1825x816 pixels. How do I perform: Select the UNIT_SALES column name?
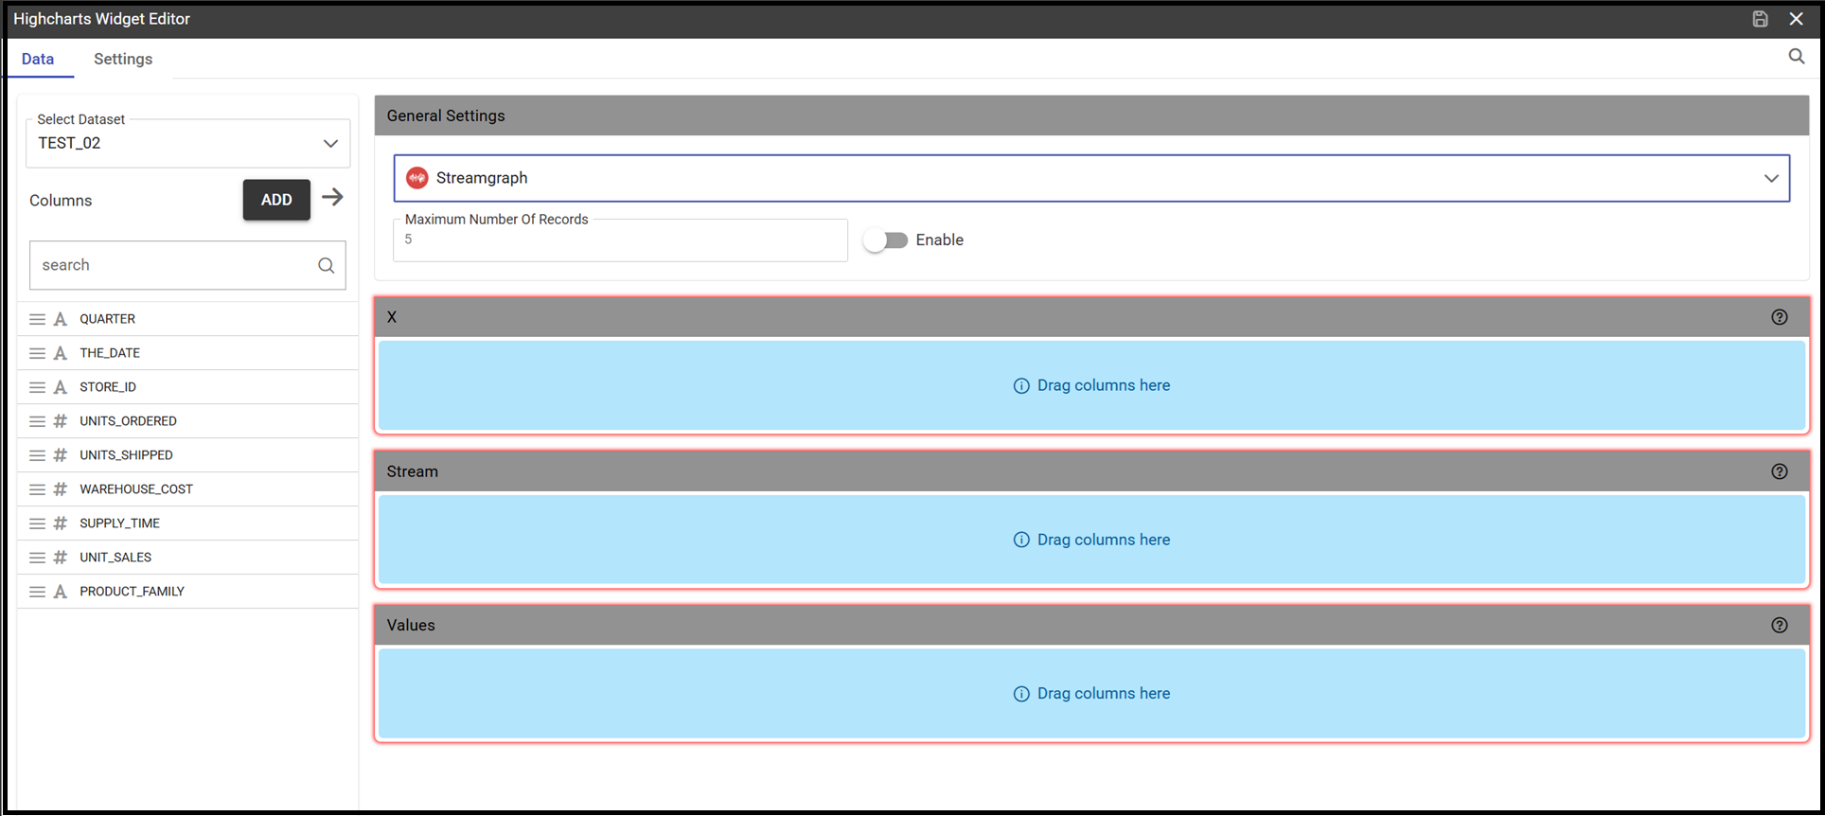point(115,558)
